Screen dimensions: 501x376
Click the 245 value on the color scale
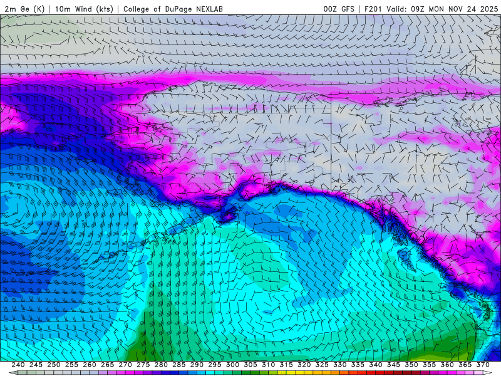pyautogui.click(x=36, y=365)
